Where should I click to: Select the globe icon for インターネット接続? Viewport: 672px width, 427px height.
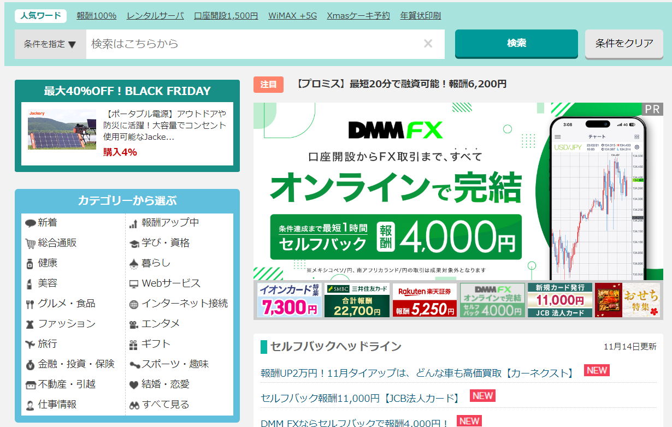click(134, 304)
